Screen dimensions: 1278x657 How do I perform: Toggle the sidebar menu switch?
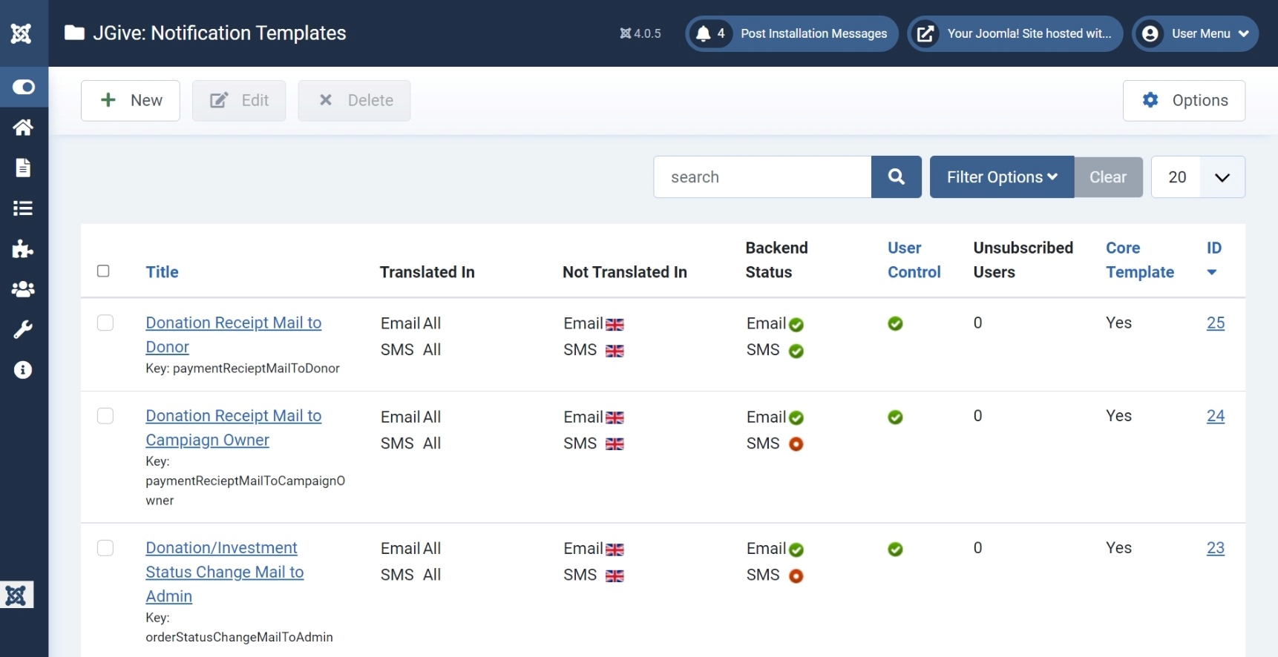point(23,88)
